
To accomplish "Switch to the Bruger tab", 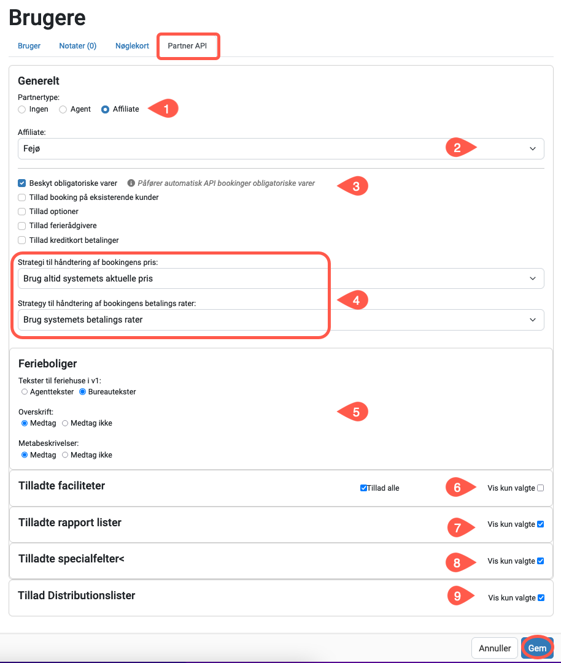I will tap(29, 45).
